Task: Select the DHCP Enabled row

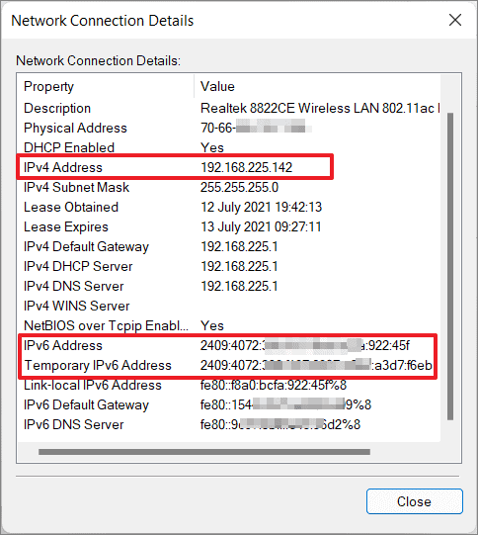Action: tap(228, 147)
